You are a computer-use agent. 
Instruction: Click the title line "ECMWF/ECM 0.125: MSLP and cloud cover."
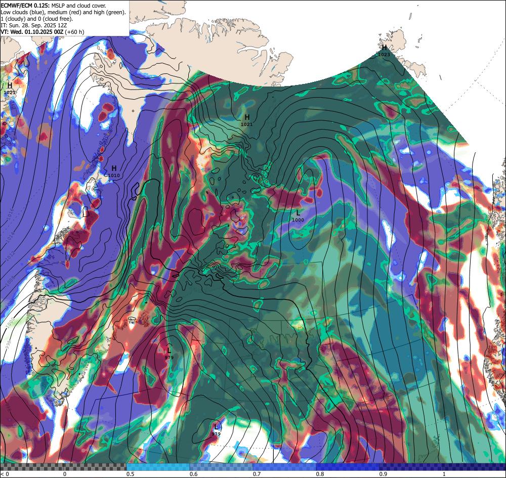pyautogui.click(x=53, y=6)
